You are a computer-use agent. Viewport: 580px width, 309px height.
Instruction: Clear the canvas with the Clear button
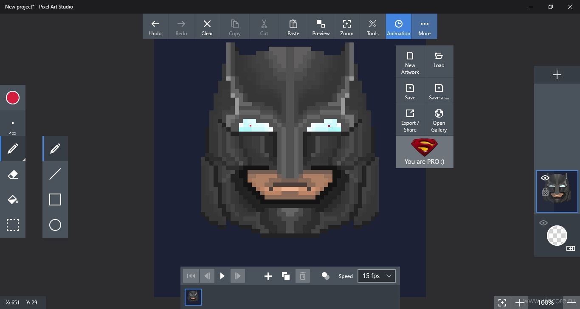point(207,26)
